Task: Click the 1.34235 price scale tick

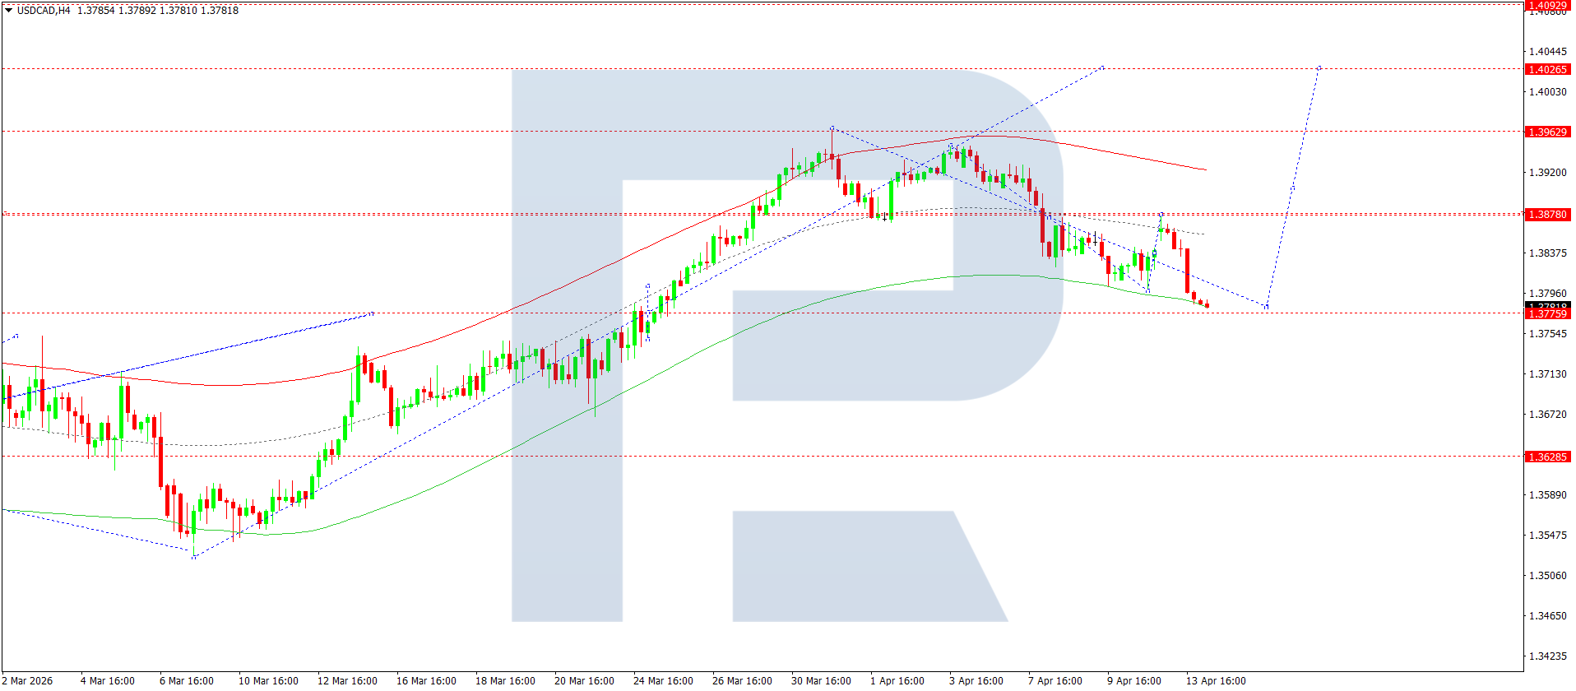Action: [x=1547, y=656]
